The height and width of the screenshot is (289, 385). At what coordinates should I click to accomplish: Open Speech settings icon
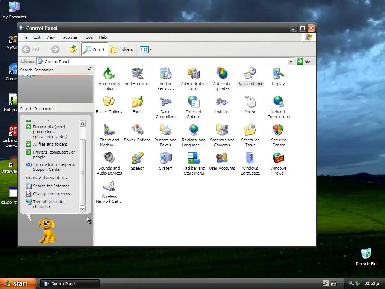(x=137, y=161)
